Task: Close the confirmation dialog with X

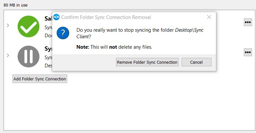Action: click(209, 17)
